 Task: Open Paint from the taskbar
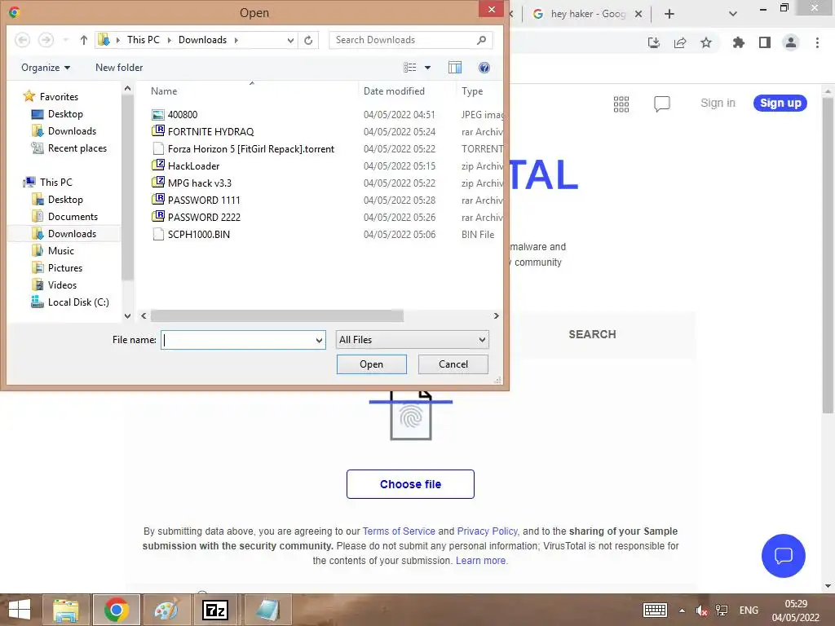pyautogui.click(x=166, y=610)
